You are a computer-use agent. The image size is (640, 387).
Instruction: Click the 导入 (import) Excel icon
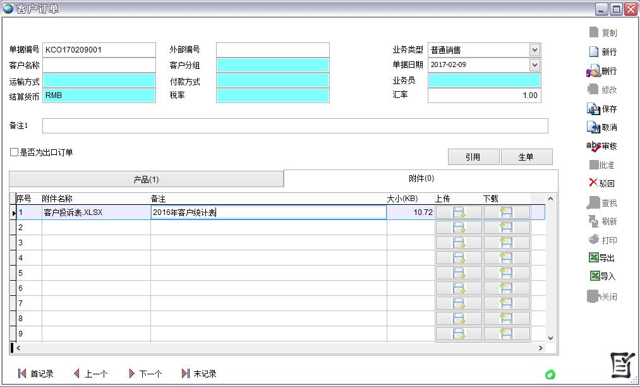tap(594, 276)
